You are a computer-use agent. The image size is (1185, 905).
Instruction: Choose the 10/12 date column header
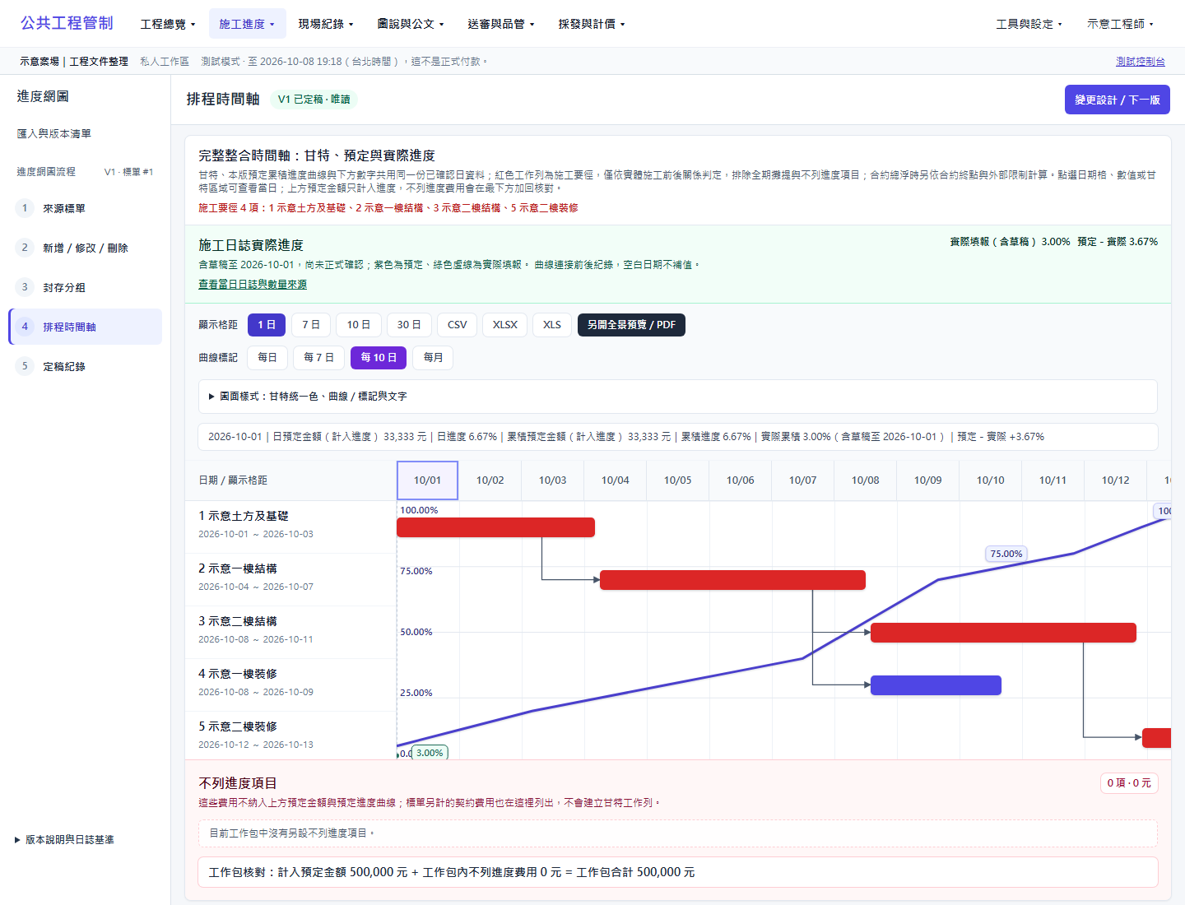(x=1116, y=480)
